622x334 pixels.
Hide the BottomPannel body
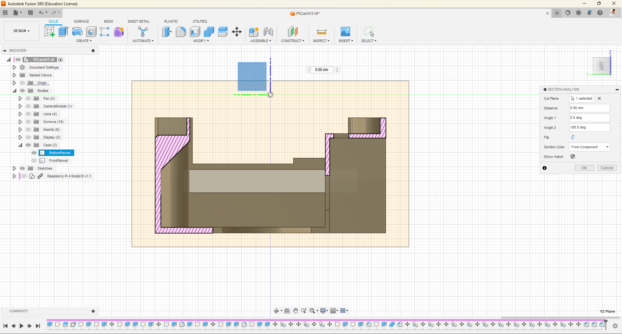34,153
